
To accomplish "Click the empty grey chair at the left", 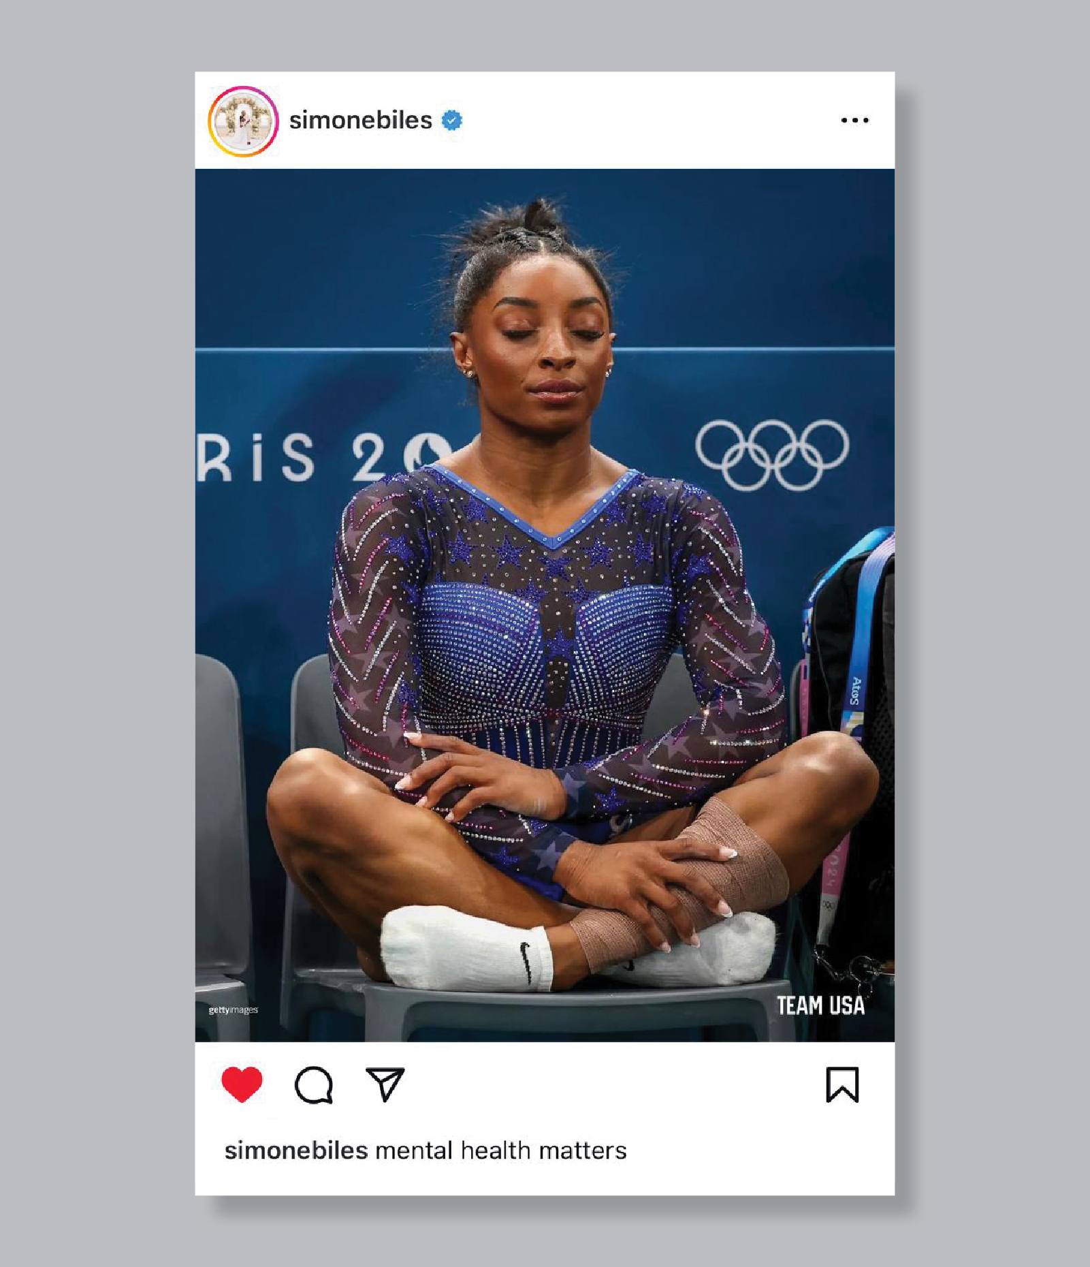I will pyautogui.click(x=221, y=845).
